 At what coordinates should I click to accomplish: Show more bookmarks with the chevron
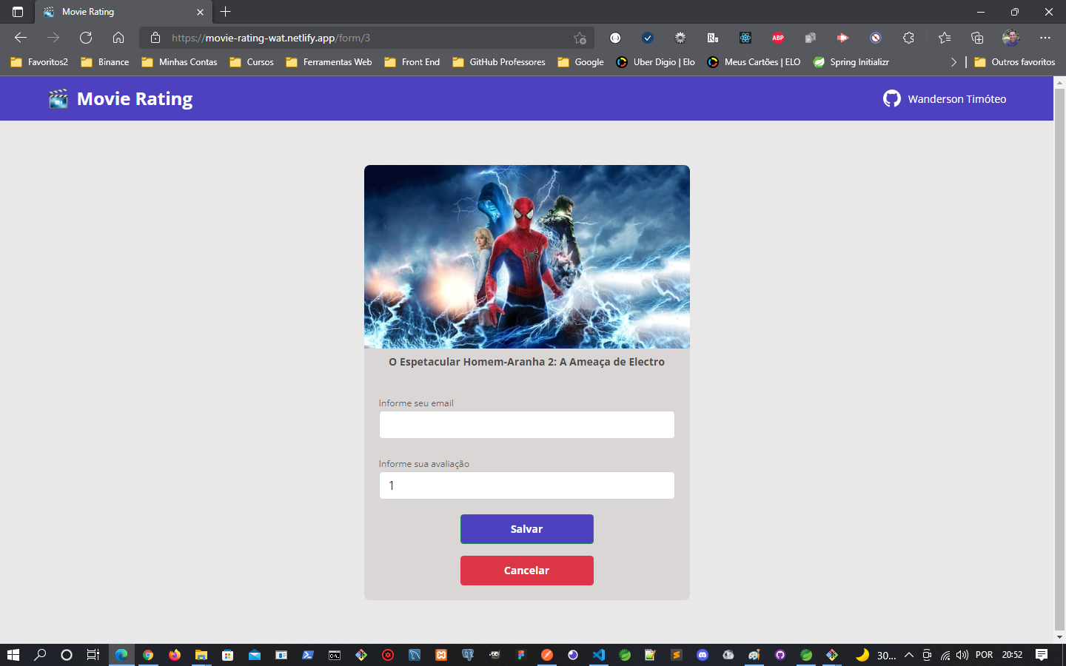953,62
